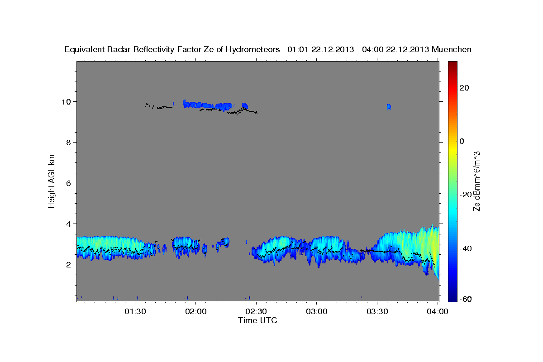543x362 pixels.
Task: Click the 'Height AGL km' axis title
Action: (x=52, y=181)
